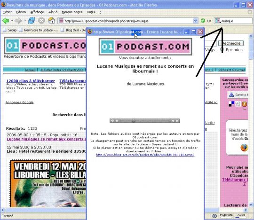
Task: Open the Setup bookmark in bookmarks toolbar
Action: [10, 30]
